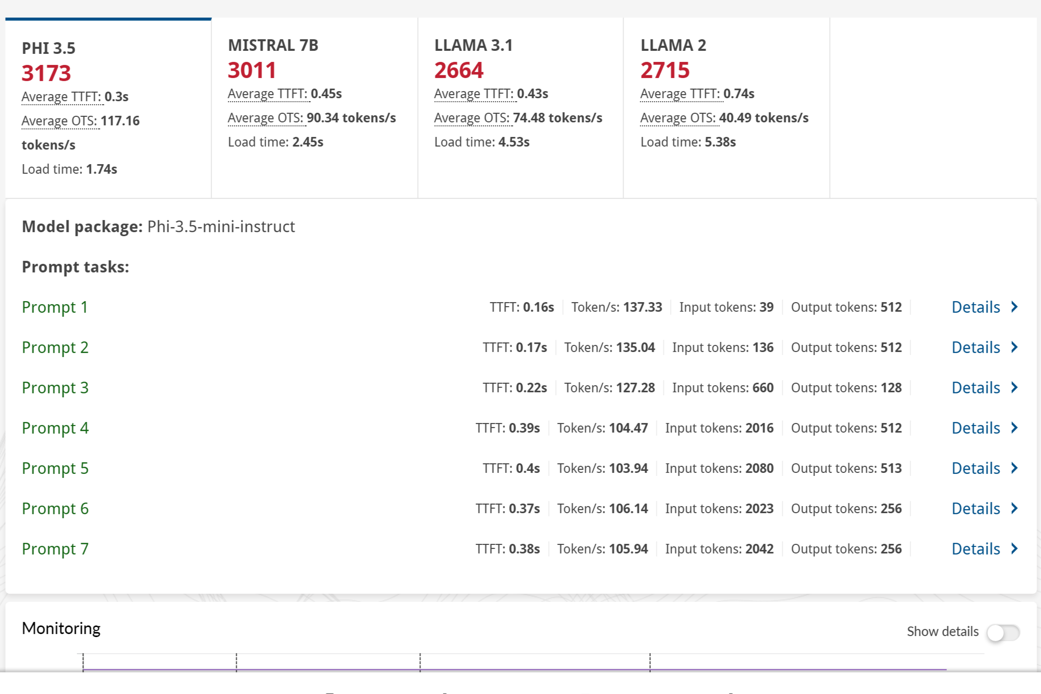Click LLAMA 3.1 Load time 4.53s
Image resolution: width=1041 pixels, height=694 pixels.
tap(482, 142)
